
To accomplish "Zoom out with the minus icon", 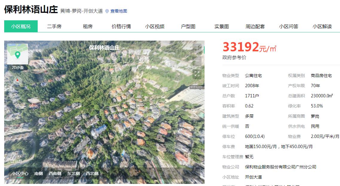I will click(197, 61).
